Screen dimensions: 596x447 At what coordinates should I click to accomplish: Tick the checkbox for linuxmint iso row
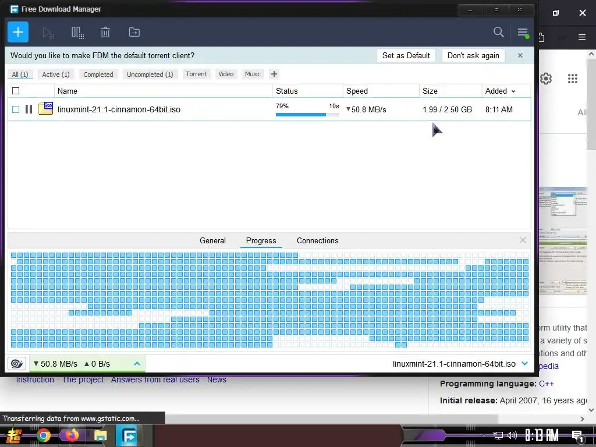tap(16, 109)
